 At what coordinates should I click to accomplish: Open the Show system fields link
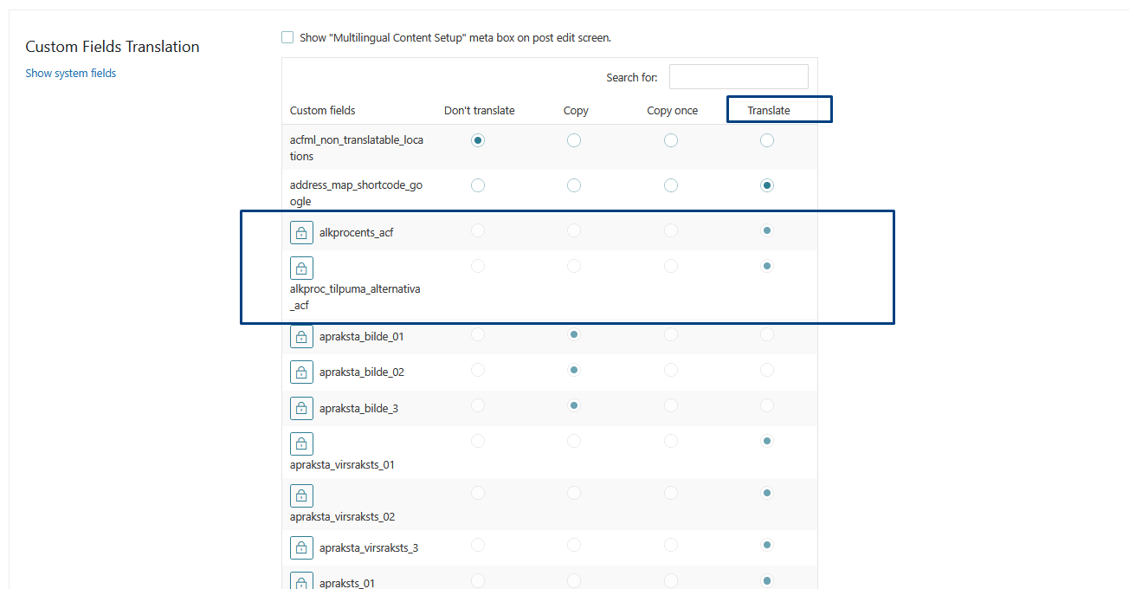(x=71, y=74)
